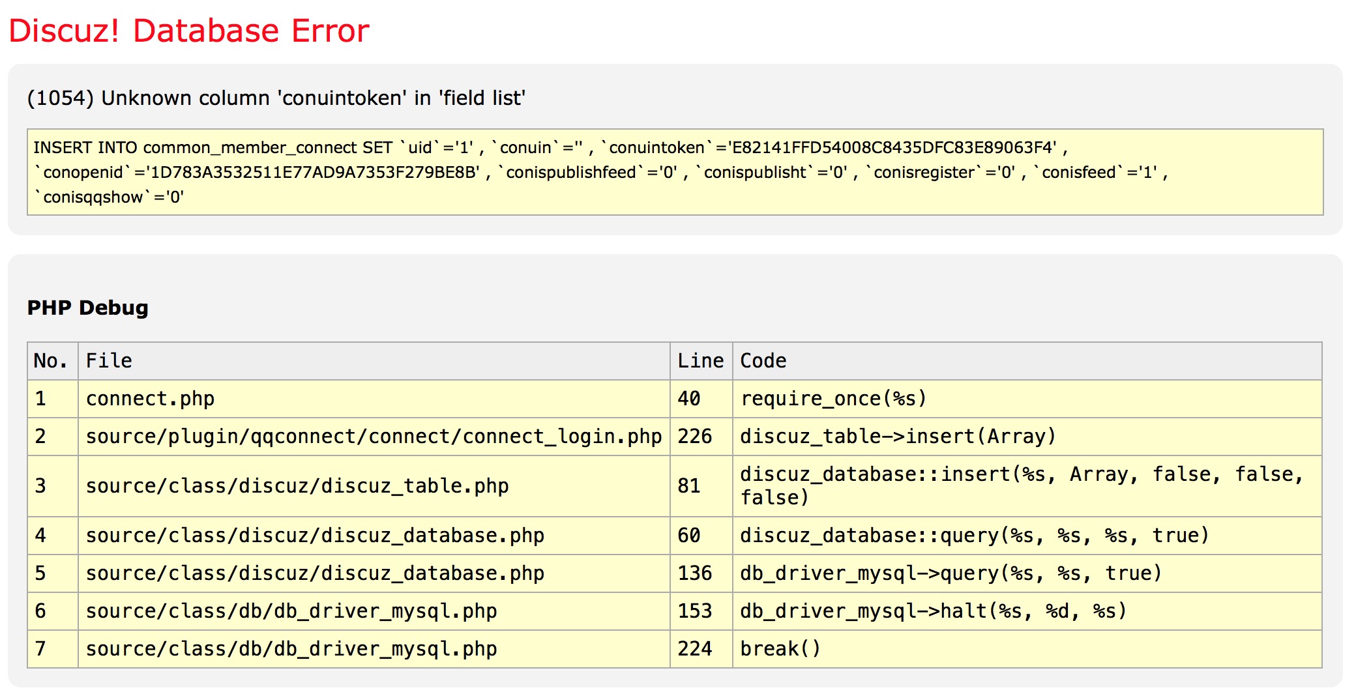Screen dimensions: 1356x692
Task: Click the db_driver_mysql->query code cell
Action: [951, 573]
